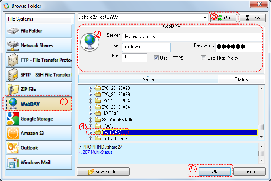Click the Browse Folder title bar app icon
The height and width of the screenshot is (181, 271).
[6, 6]
